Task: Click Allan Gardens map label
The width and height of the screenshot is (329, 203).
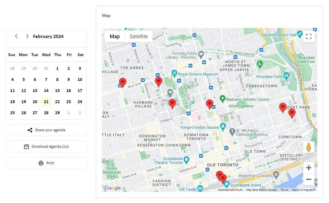Action: [241, 106]
